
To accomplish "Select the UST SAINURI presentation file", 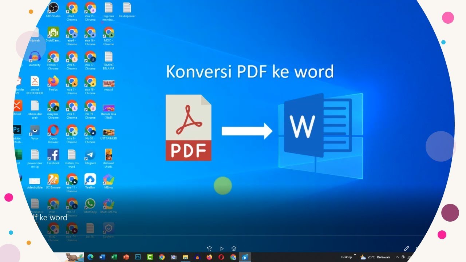I will tap(108, 134).
